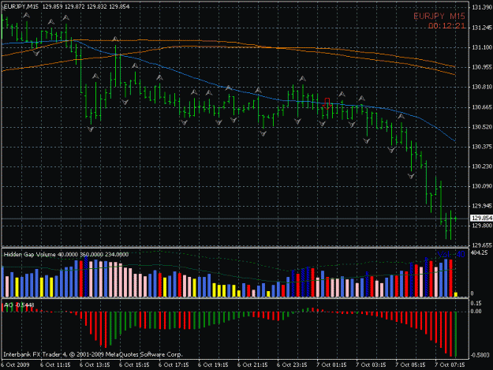The width and height of the screenshot is (493, 370).
Task: Click the highlighted 129.854 current price tag
Action: coord(481,218)
